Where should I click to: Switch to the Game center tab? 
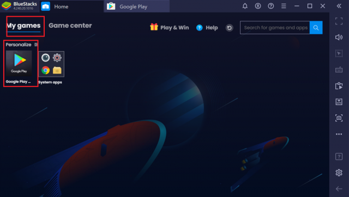tap(70, 26)
